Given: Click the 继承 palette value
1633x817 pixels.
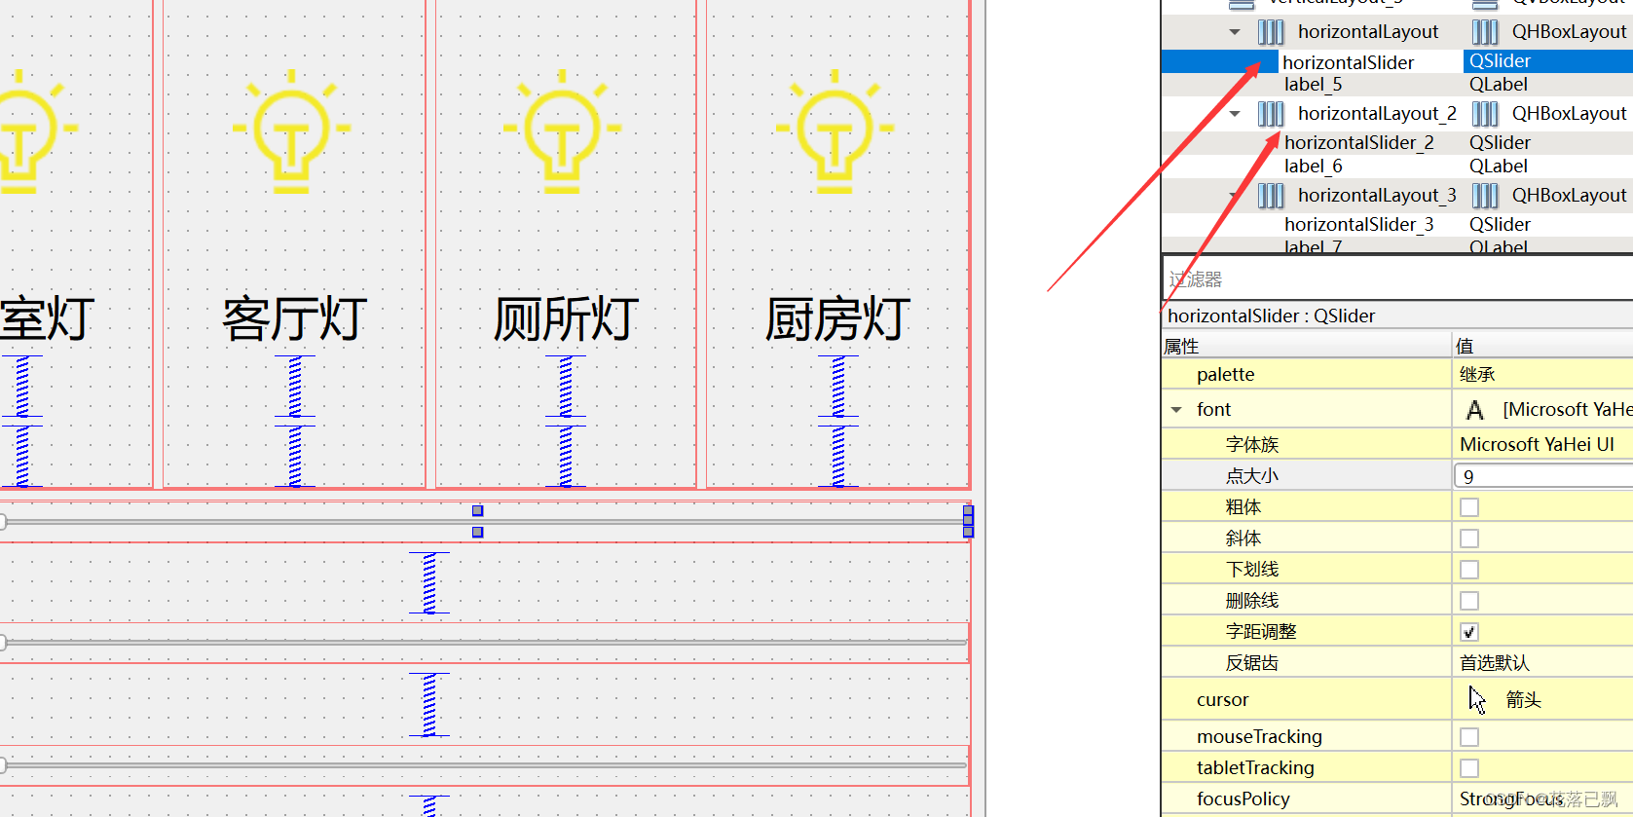Looking at the screenshot, I should point(1477,375).
